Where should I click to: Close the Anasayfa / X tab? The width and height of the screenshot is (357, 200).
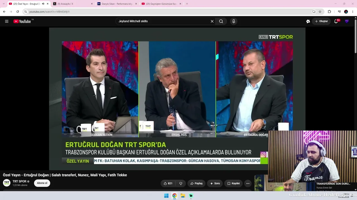click(92, 4)
